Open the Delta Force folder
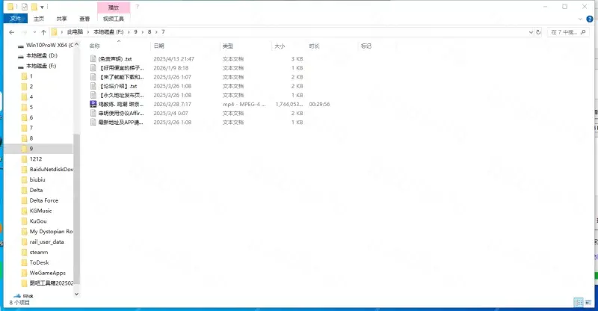The image size is (598, 311). [44, 200]
